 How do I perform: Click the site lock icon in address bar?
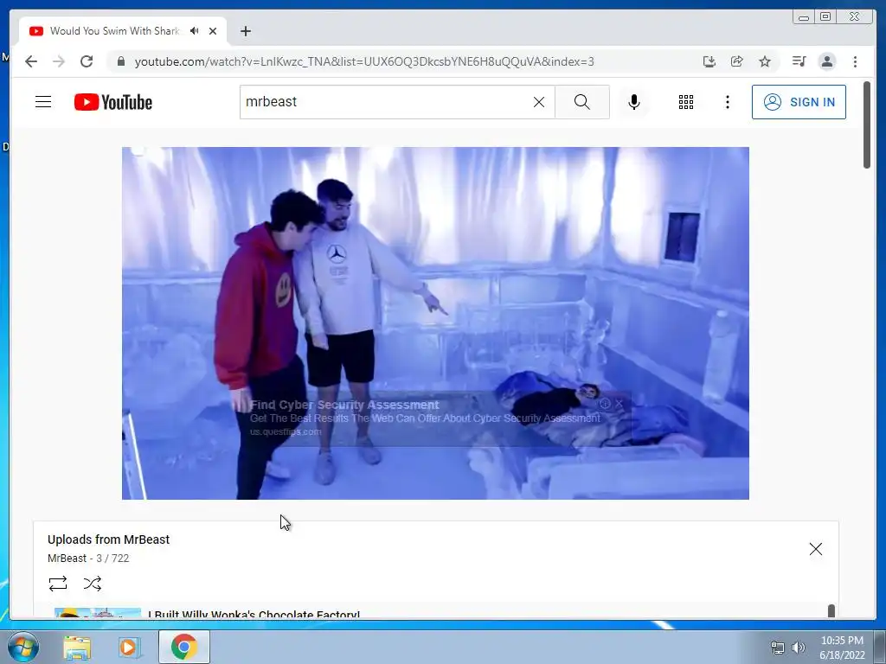[x=121, y=61]
